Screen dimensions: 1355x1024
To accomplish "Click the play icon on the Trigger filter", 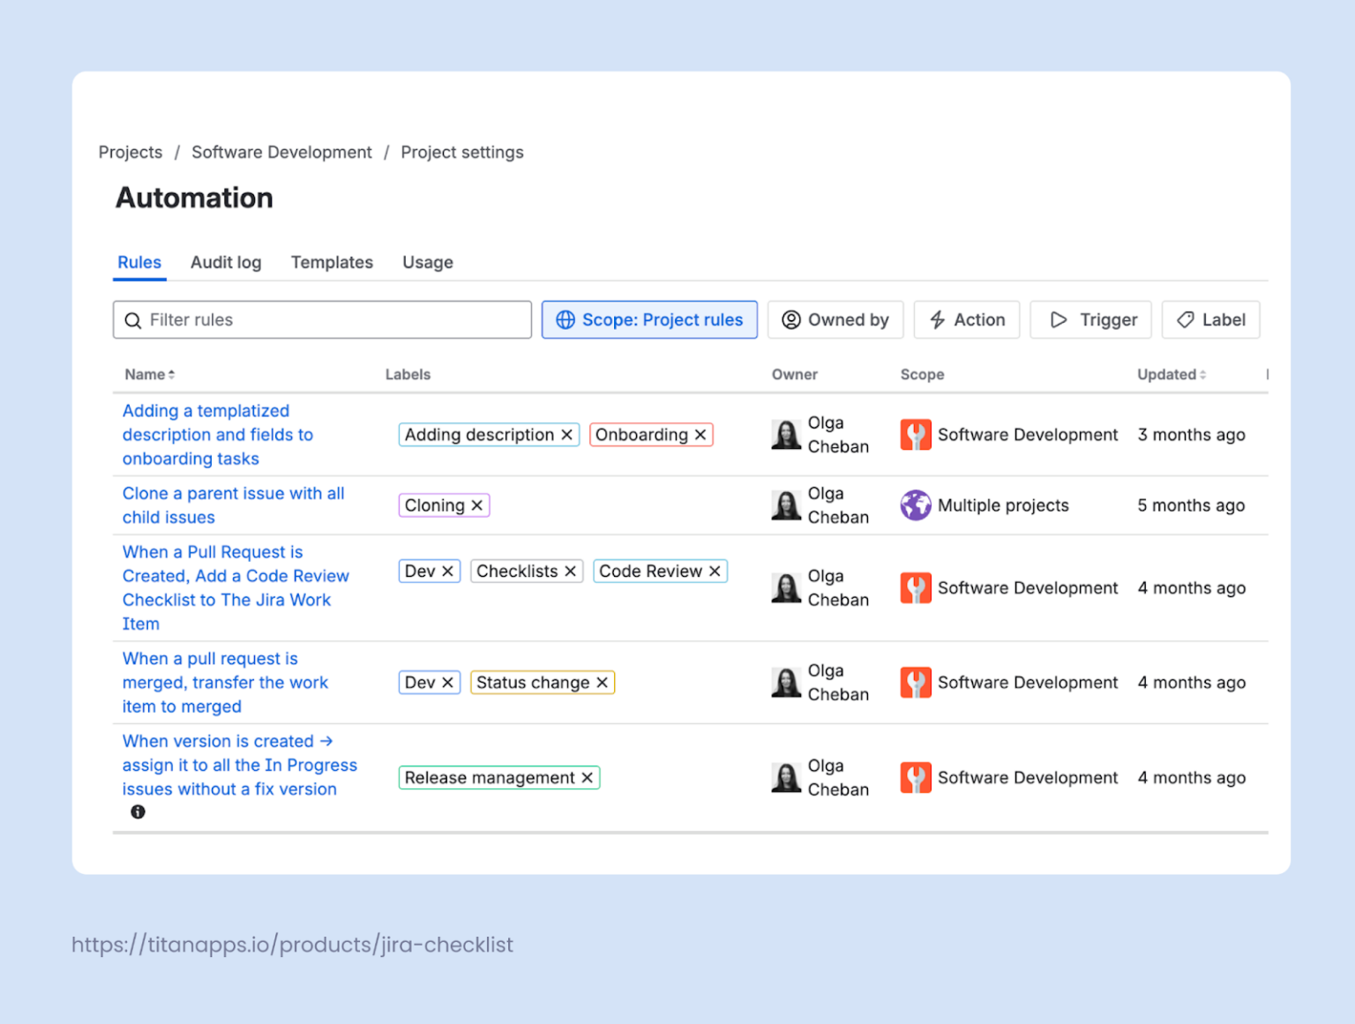I will (1059, 319).
